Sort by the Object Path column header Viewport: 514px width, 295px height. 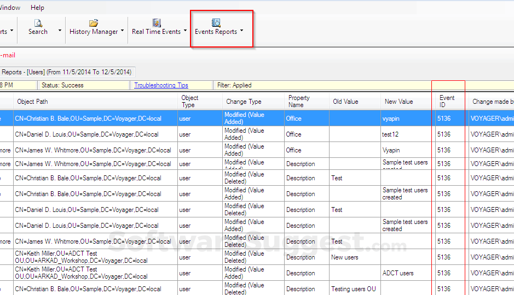pyautogui.click(x=32, y=102)
